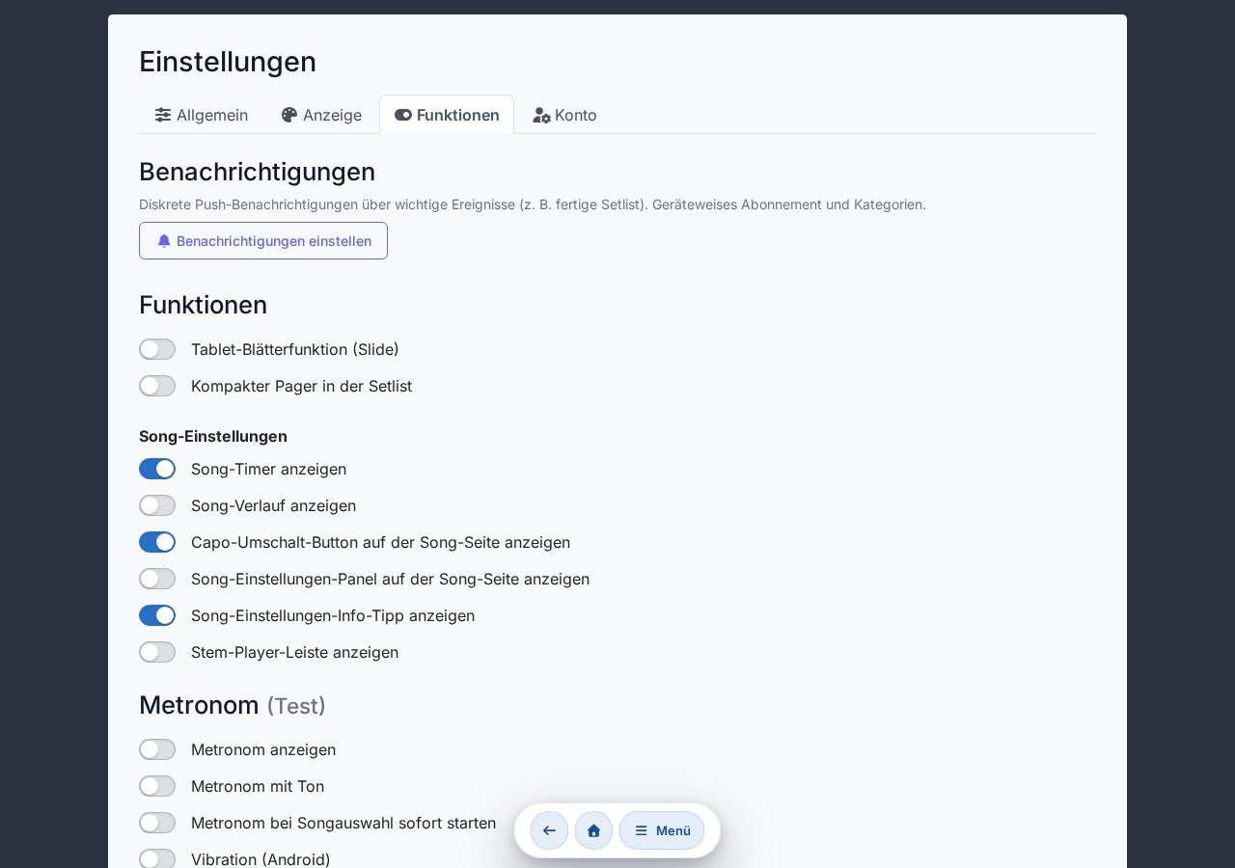Enable Metronom mit Ton toggle
This screenshot has width=1235, height=868.
157,786
